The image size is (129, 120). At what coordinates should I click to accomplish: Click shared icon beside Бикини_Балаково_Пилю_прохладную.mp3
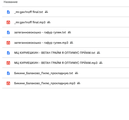79,83
